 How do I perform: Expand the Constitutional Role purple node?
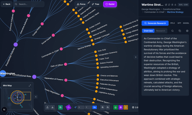click(34, 77)
